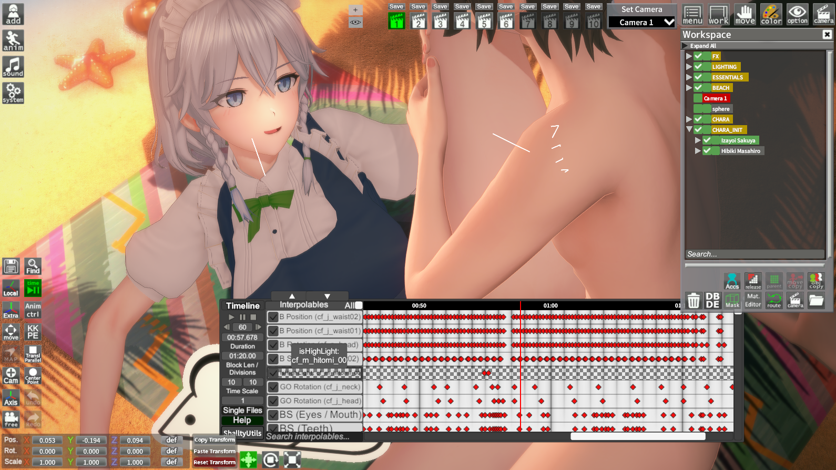Click Expand All in Workspace
This screenshot has height=470, width=836.
click(703, 46)
